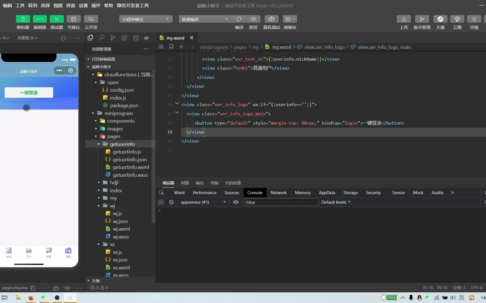Screen dimensions: 486x303
Task: Collapse the wj folder
Action: pos(99,206)
